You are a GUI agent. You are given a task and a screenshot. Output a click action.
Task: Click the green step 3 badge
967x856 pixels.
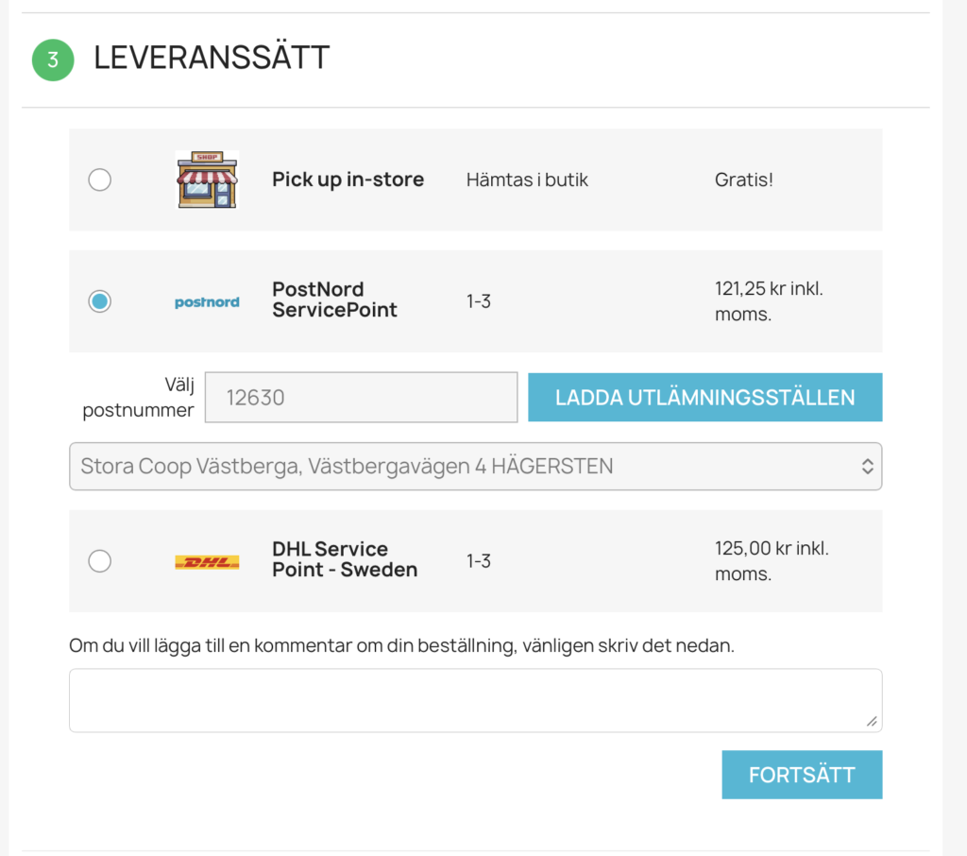[x=53, y=60]
